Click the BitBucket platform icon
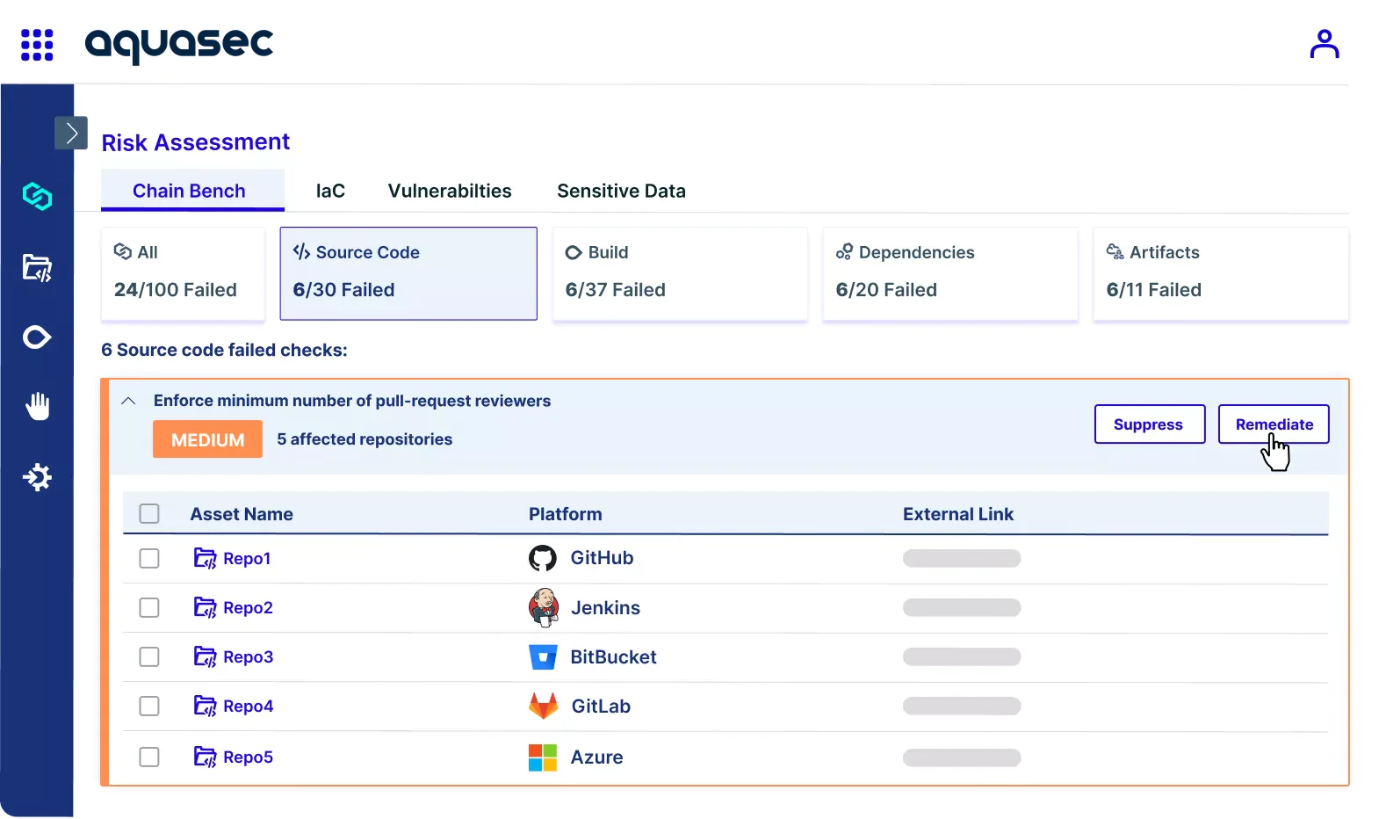 (543, 657)
